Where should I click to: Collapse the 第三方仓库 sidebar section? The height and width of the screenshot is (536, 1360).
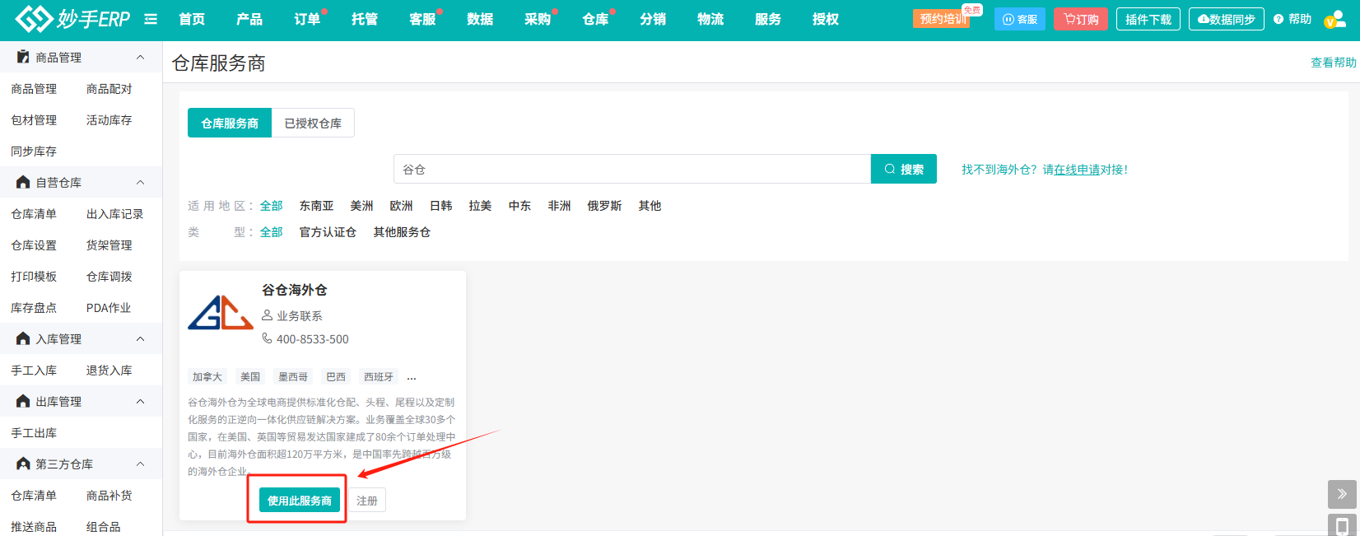[140, 464]
